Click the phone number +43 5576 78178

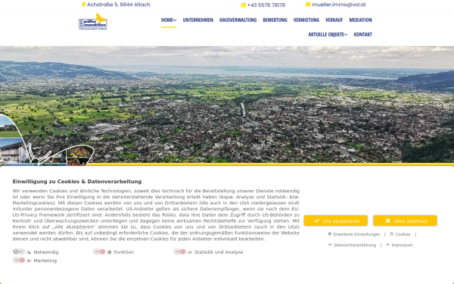(x=266, y=5)
